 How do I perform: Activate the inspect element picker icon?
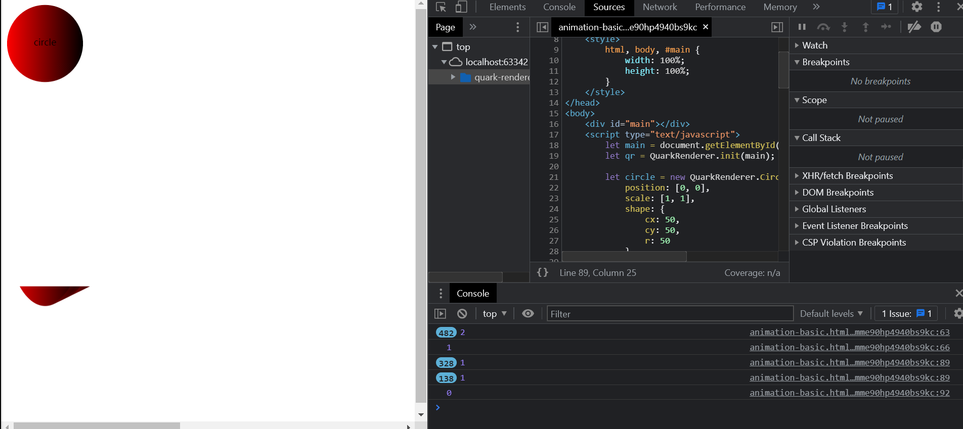pyautogui.click(x=441, y=7)
